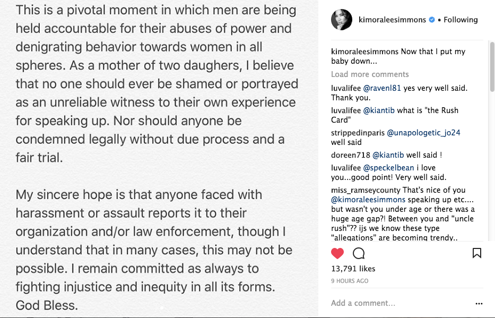Click the blue verified badge
Screen dimensions: 495x318
coord(432,20)
